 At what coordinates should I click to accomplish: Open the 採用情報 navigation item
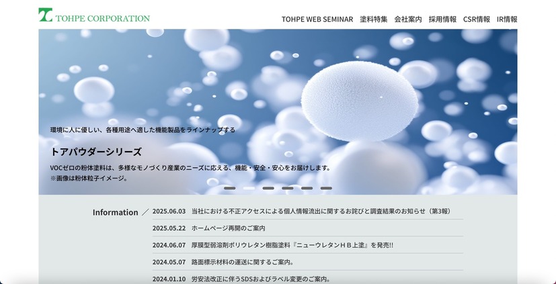pyautogui.click(x=442, y=19)
